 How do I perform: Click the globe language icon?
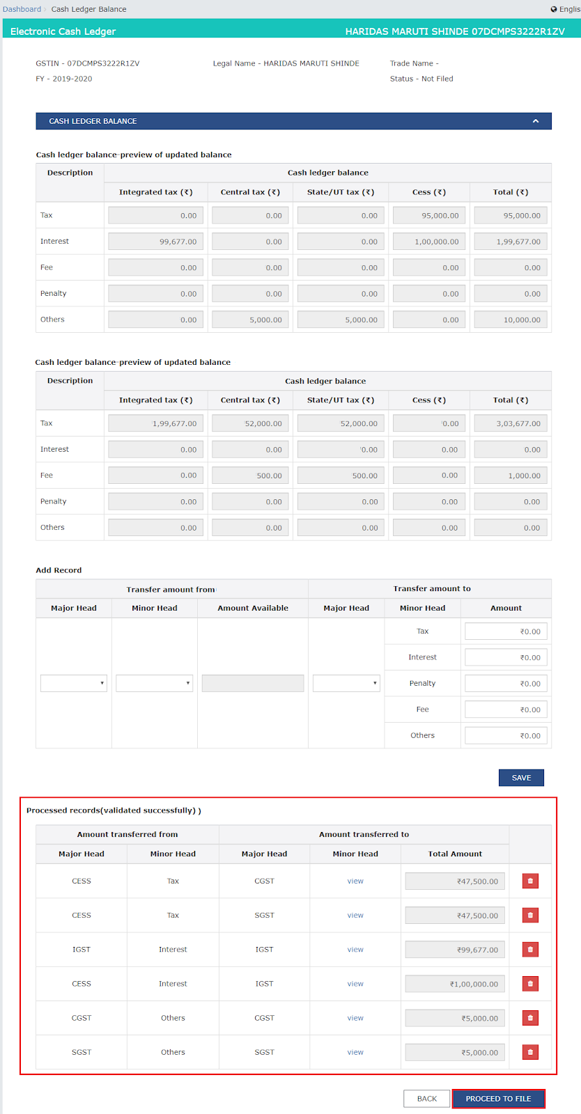[x=554, y=9]
